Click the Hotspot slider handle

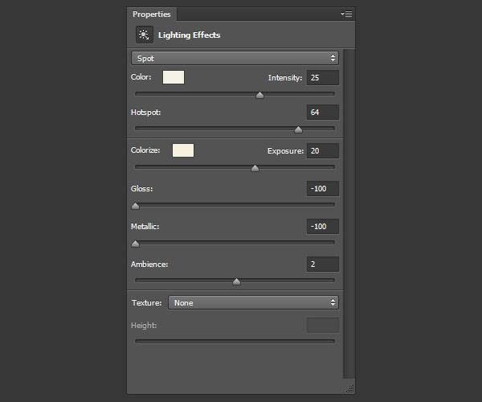coord(298,129)
